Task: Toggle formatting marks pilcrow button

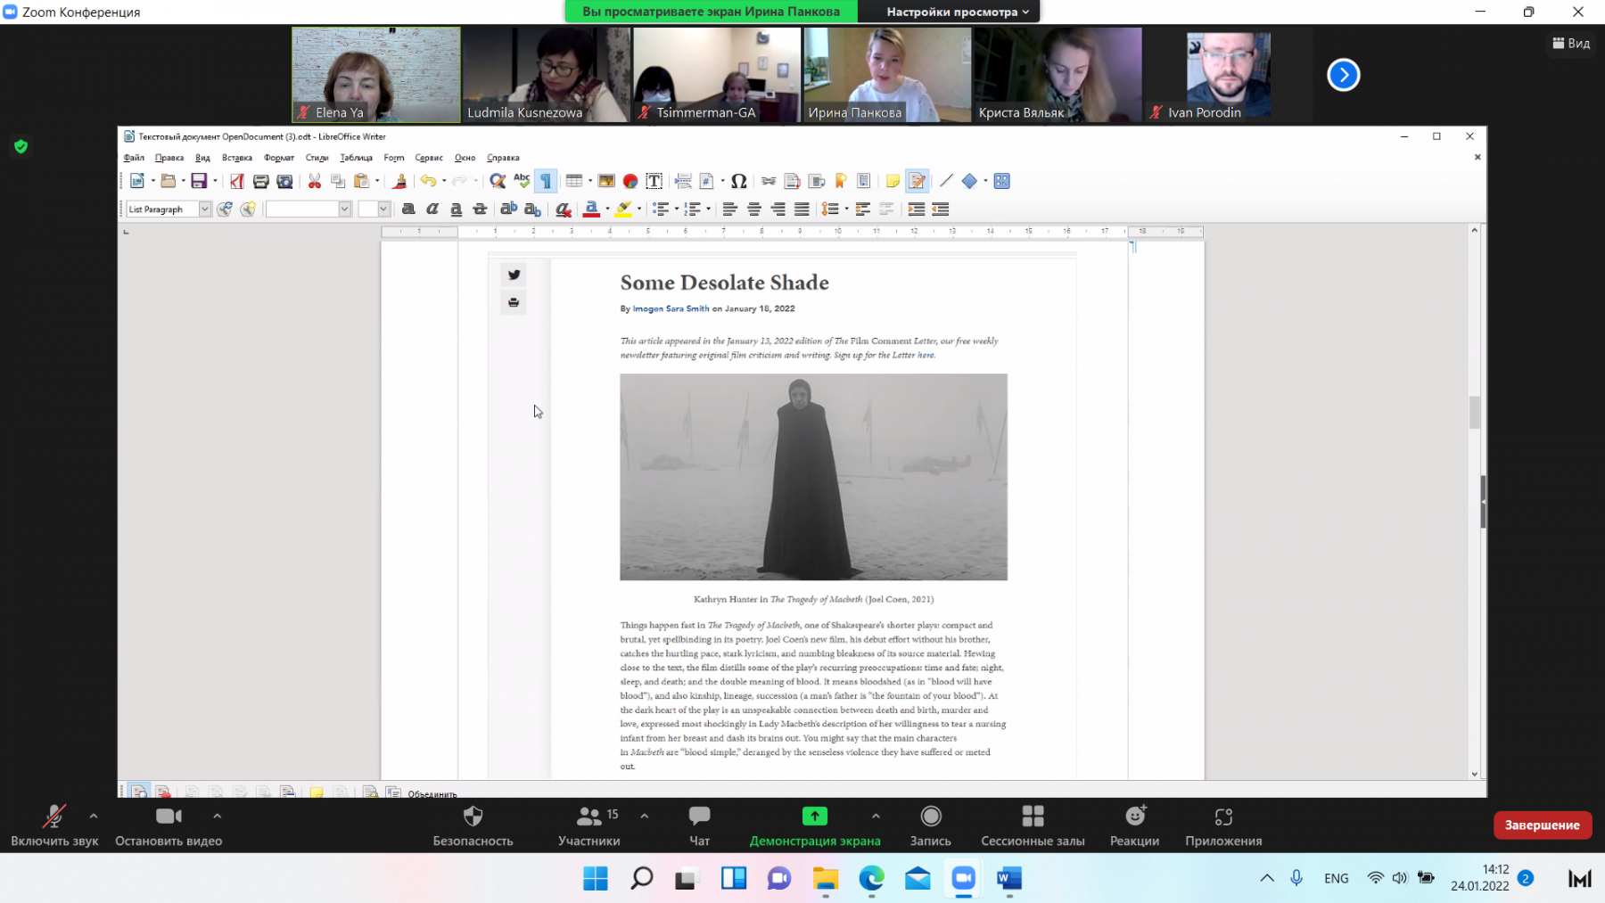Action: [546, 181]
